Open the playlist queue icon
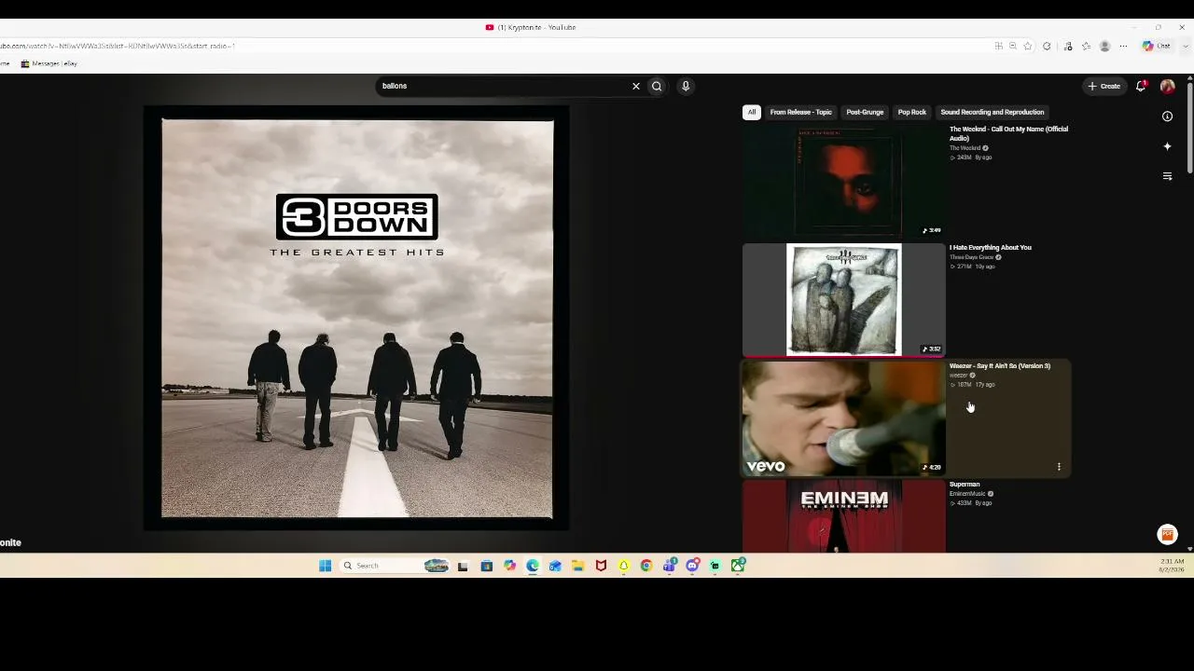Image resolution: width=1194 pixels, height=671 pixels. click(x=1167, y=176)
